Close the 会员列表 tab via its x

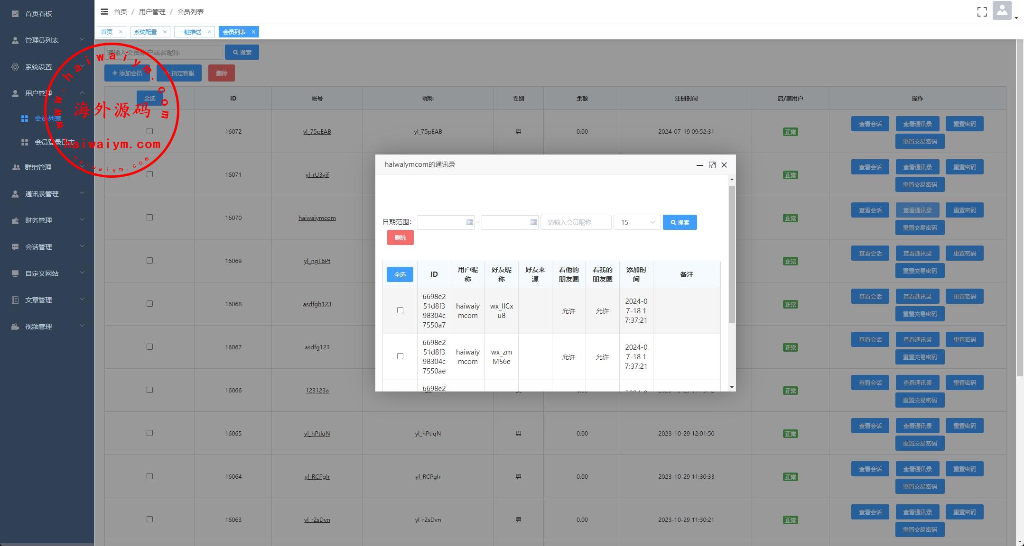(253, 32)
